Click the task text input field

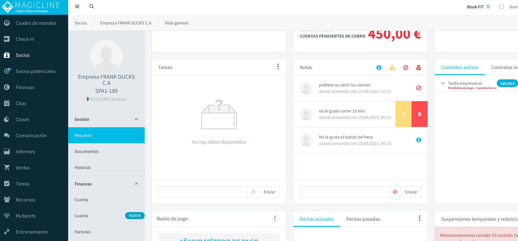pos(203,192)
